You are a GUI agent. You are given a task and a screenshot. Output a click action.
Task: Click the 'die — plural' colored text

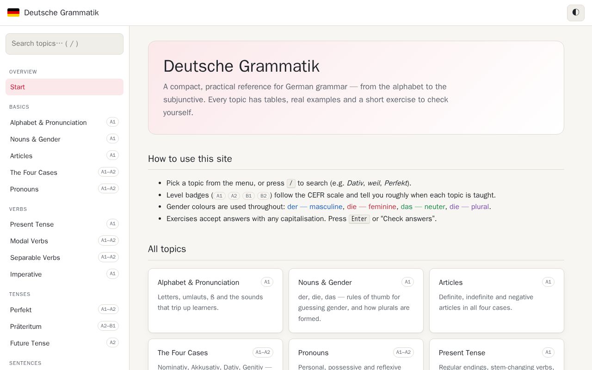pyautogui.click(x=469, y=207)
